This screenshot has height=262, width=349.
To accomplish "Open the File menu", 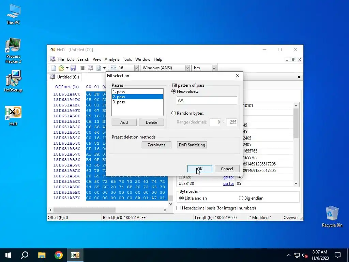I will 61,59.
